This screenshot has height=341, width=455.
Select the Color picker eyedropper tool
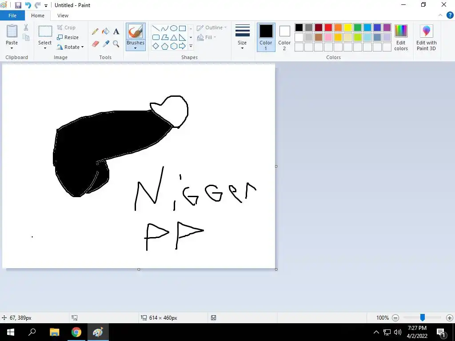click(106, 44)
